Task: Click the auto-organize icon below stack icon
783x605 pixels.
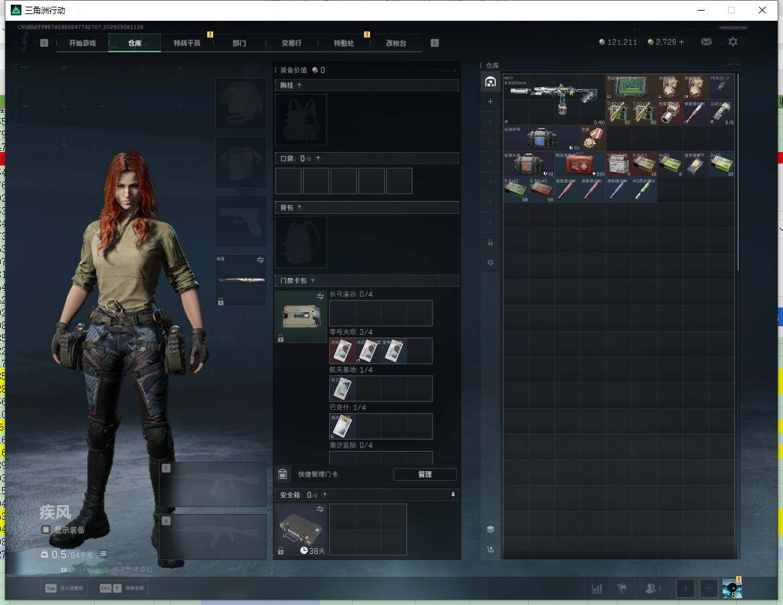Action: coord(490,549)
